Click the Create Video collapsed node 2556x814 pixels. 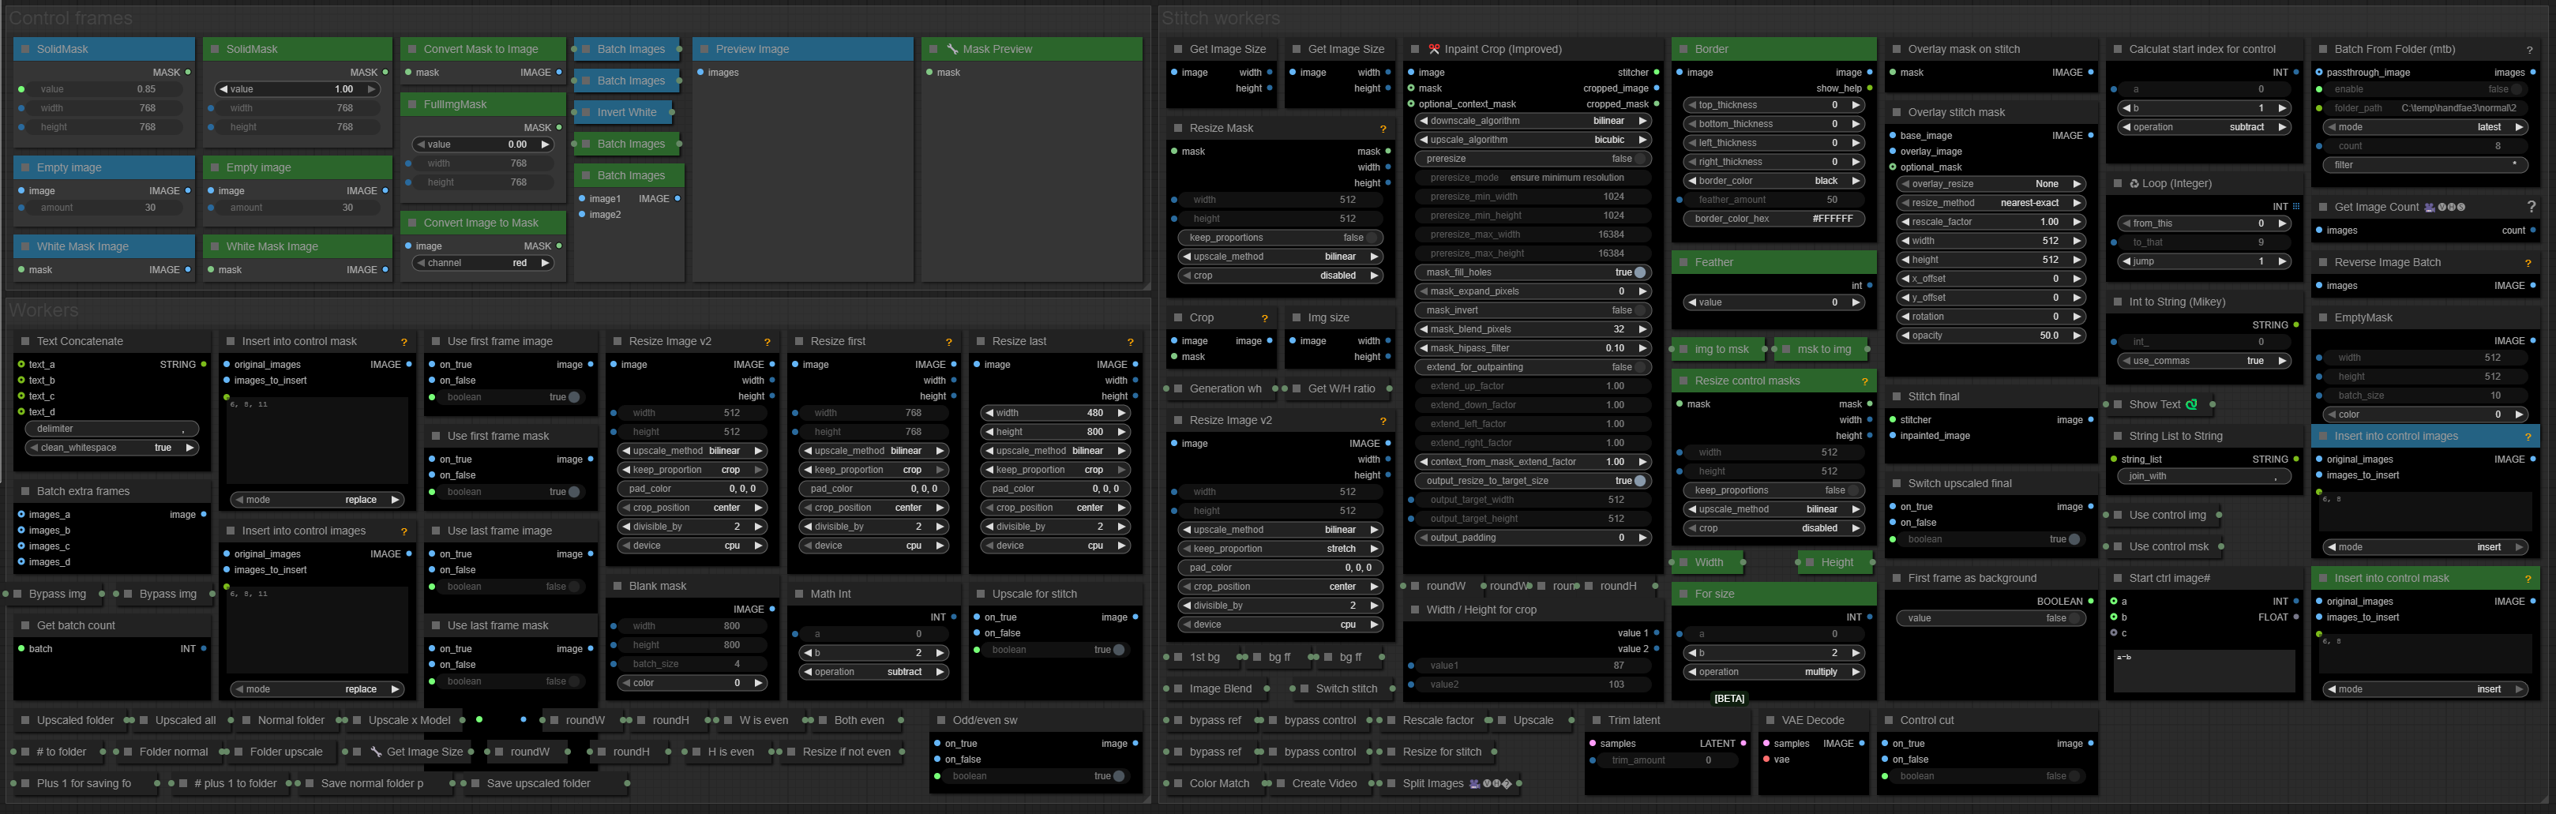[x=1323, y=783]
